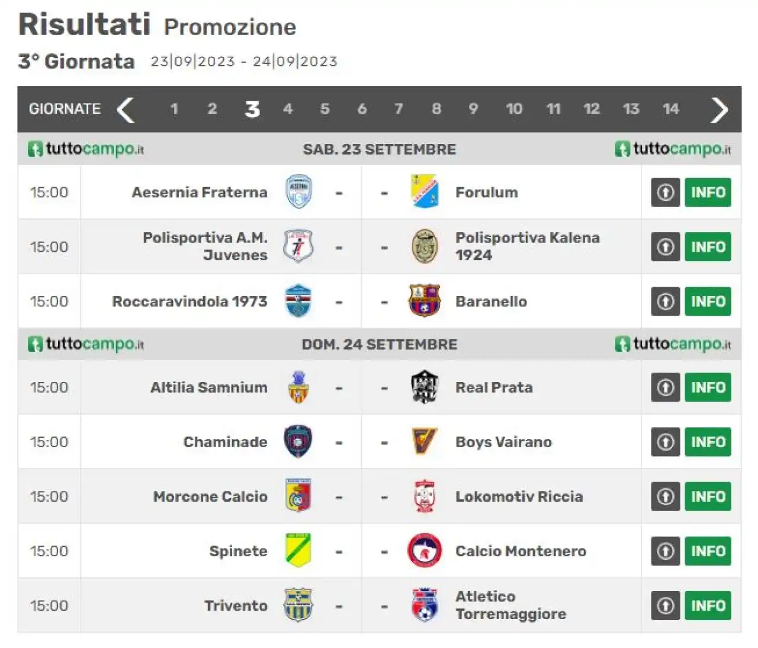Click the Aesernia Fraterna team crest
This screenshot has height=648, width=758.
tap(298, 192)
